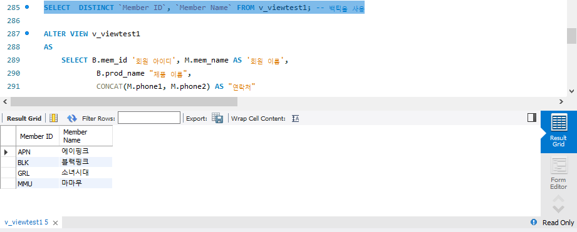Select the MMU cell
This screenshot has height=232, width=577.
pos(38,184)
